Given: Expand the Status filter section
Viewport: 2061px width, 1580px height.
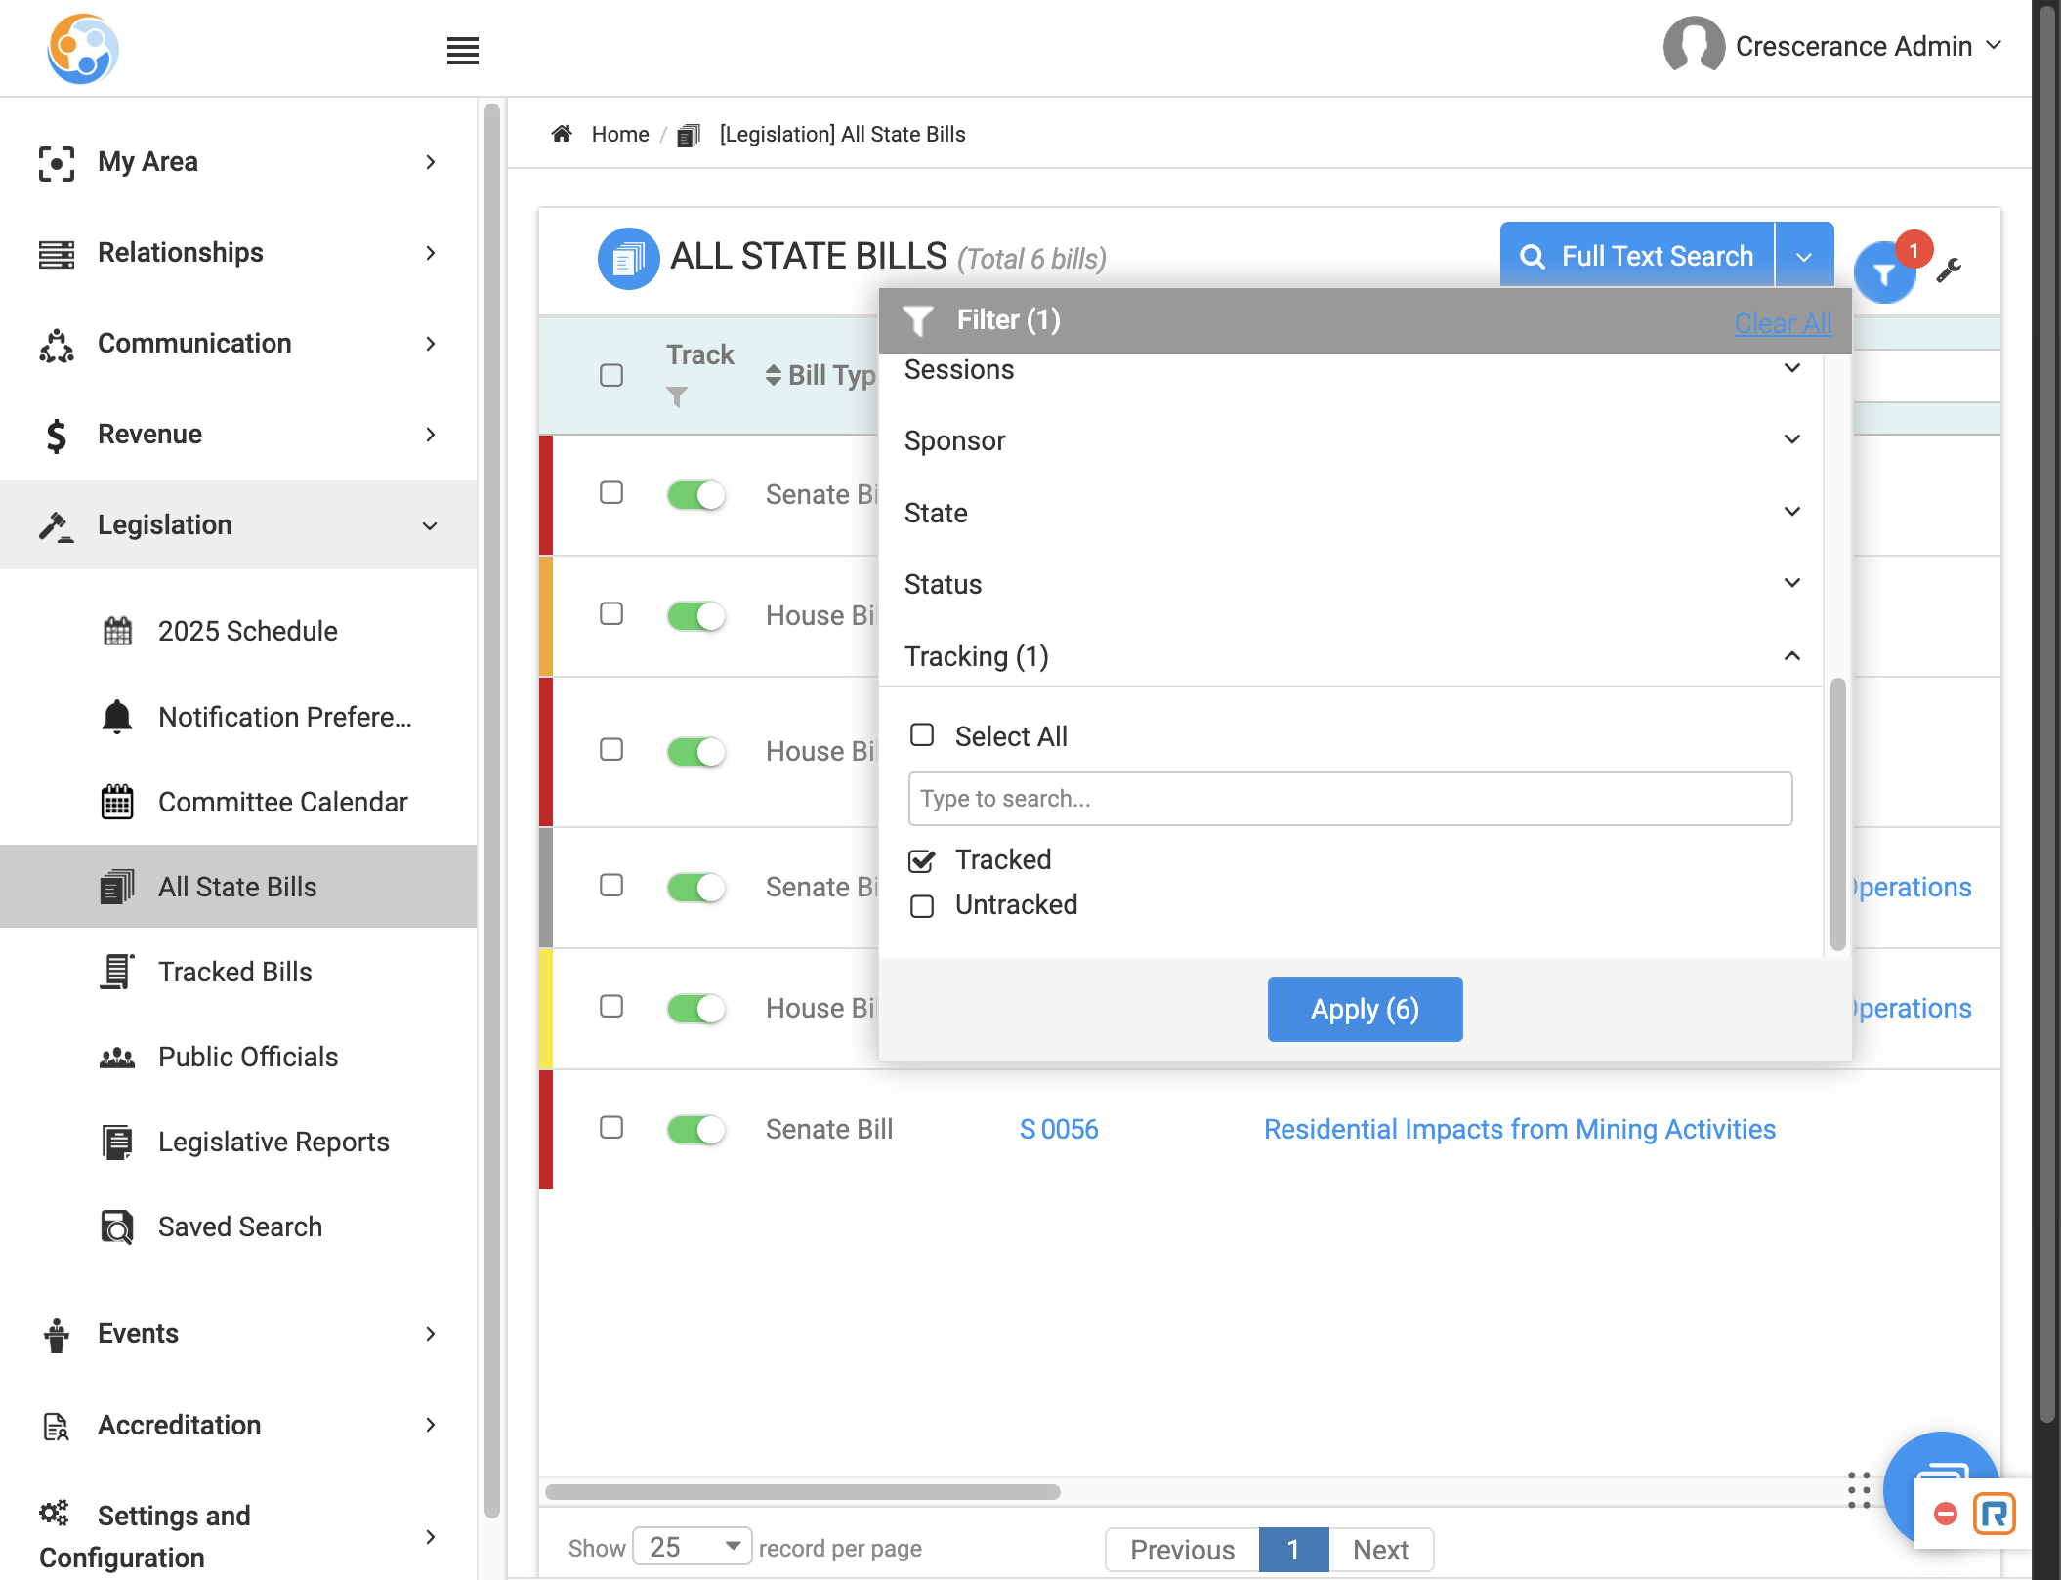Looking at the screenshot, I should (x=1351, y=584).
